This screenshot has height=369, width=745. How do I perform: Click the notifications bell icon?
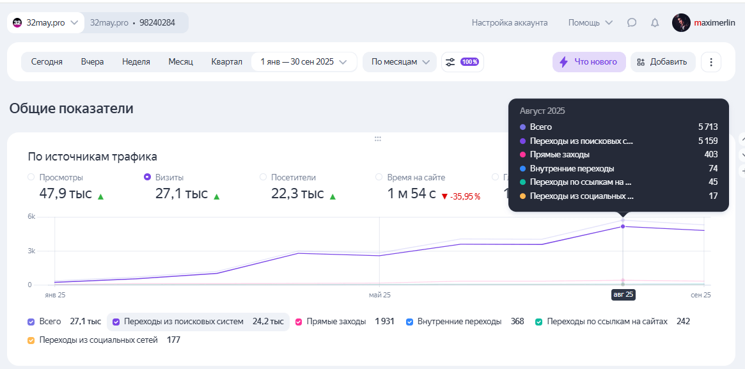coord(655,22)
